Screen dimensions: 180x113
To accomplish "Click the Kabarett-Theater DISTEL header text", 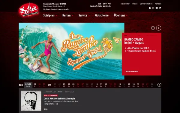I will (x=55, y=4).
